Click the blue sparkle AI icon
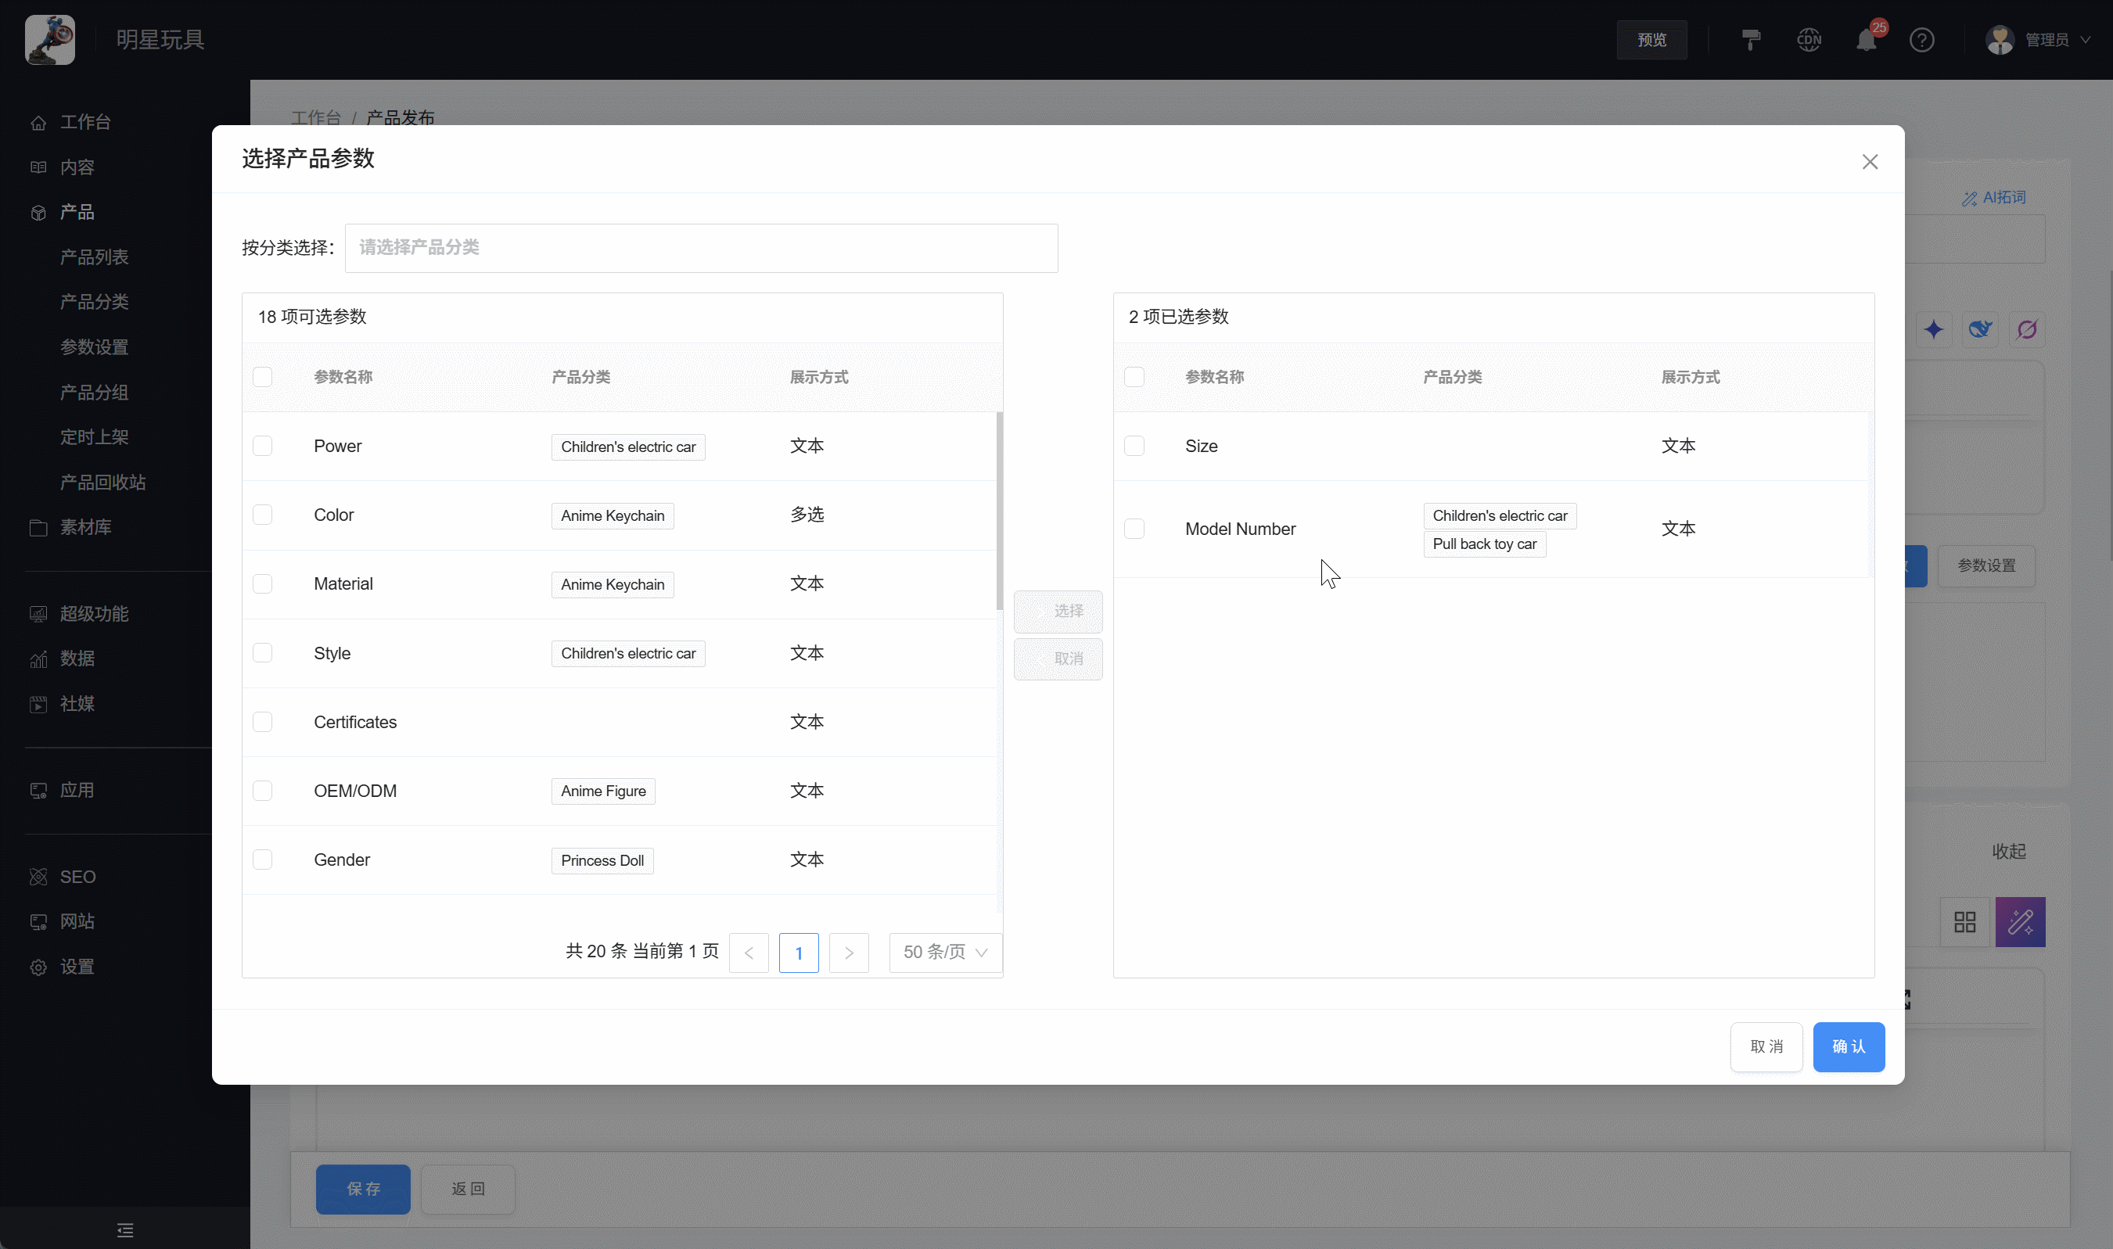2113x1249 pixels. (1934, 329)
